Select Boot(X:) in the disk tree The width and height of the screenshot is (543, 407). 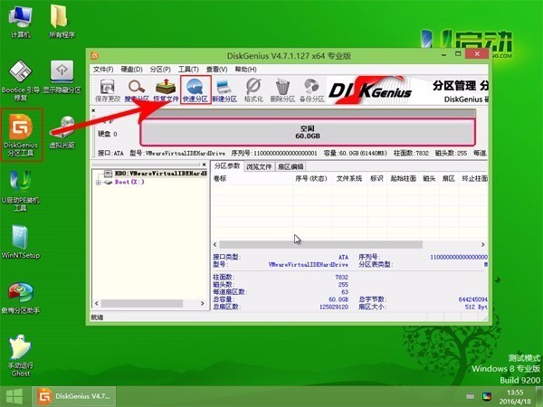click(129, 182)
